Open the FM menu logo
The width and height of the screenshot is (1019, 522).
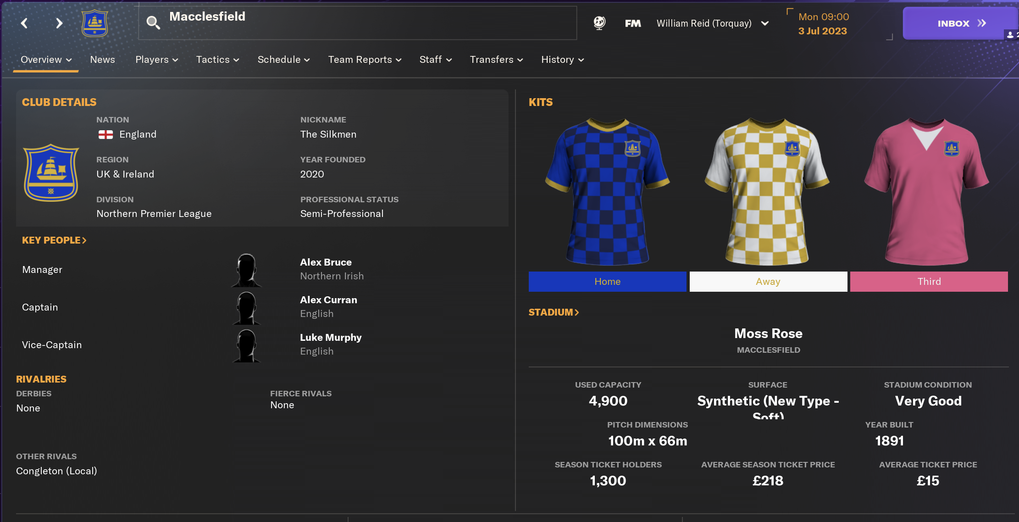point(633,23)
